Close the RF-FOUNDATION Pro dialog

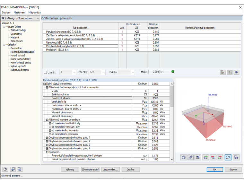coord(240,7)
